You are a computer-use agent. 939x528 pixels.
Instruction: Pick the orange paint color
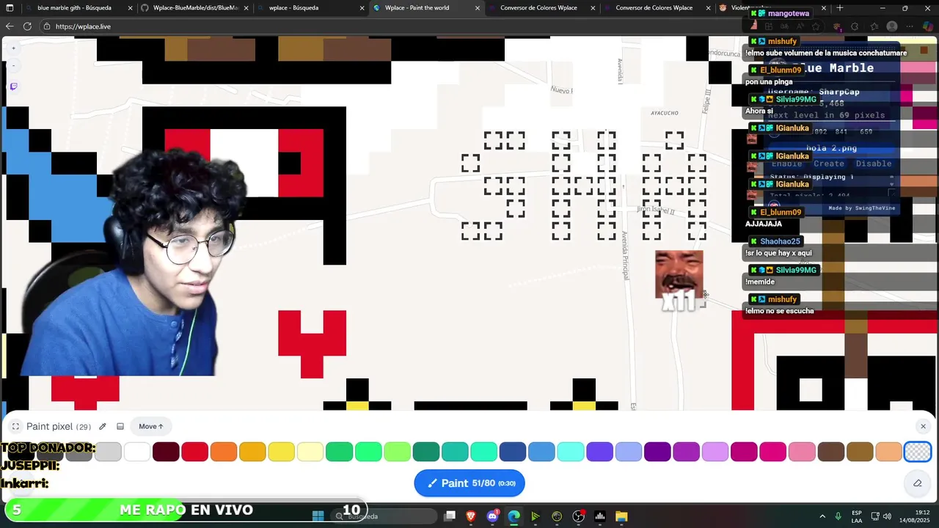point(224,452)
